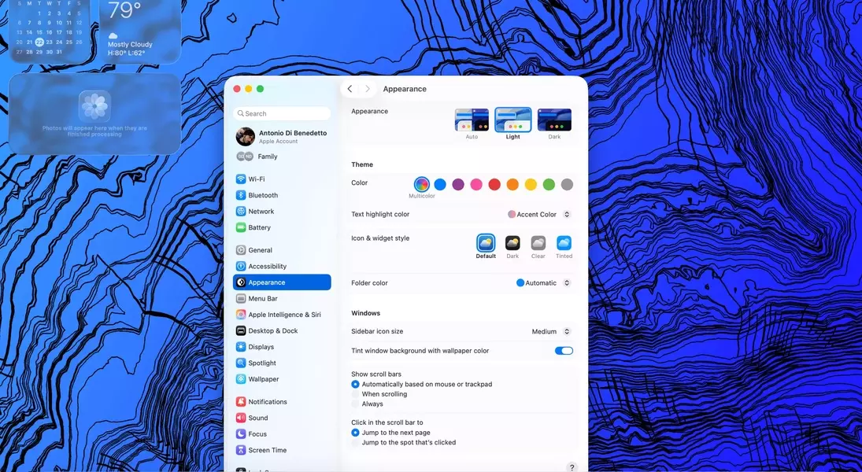The image size is (862, 472).
Task: Open the Text highlight color dropdown
Action: [539, 215]
